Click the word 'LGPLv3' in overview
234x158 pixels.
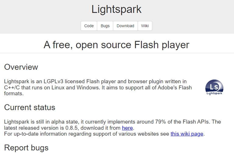pos(53,81)
